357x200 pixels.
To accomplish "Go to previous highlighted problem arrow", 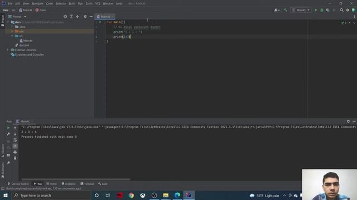I will coord(350,23).
